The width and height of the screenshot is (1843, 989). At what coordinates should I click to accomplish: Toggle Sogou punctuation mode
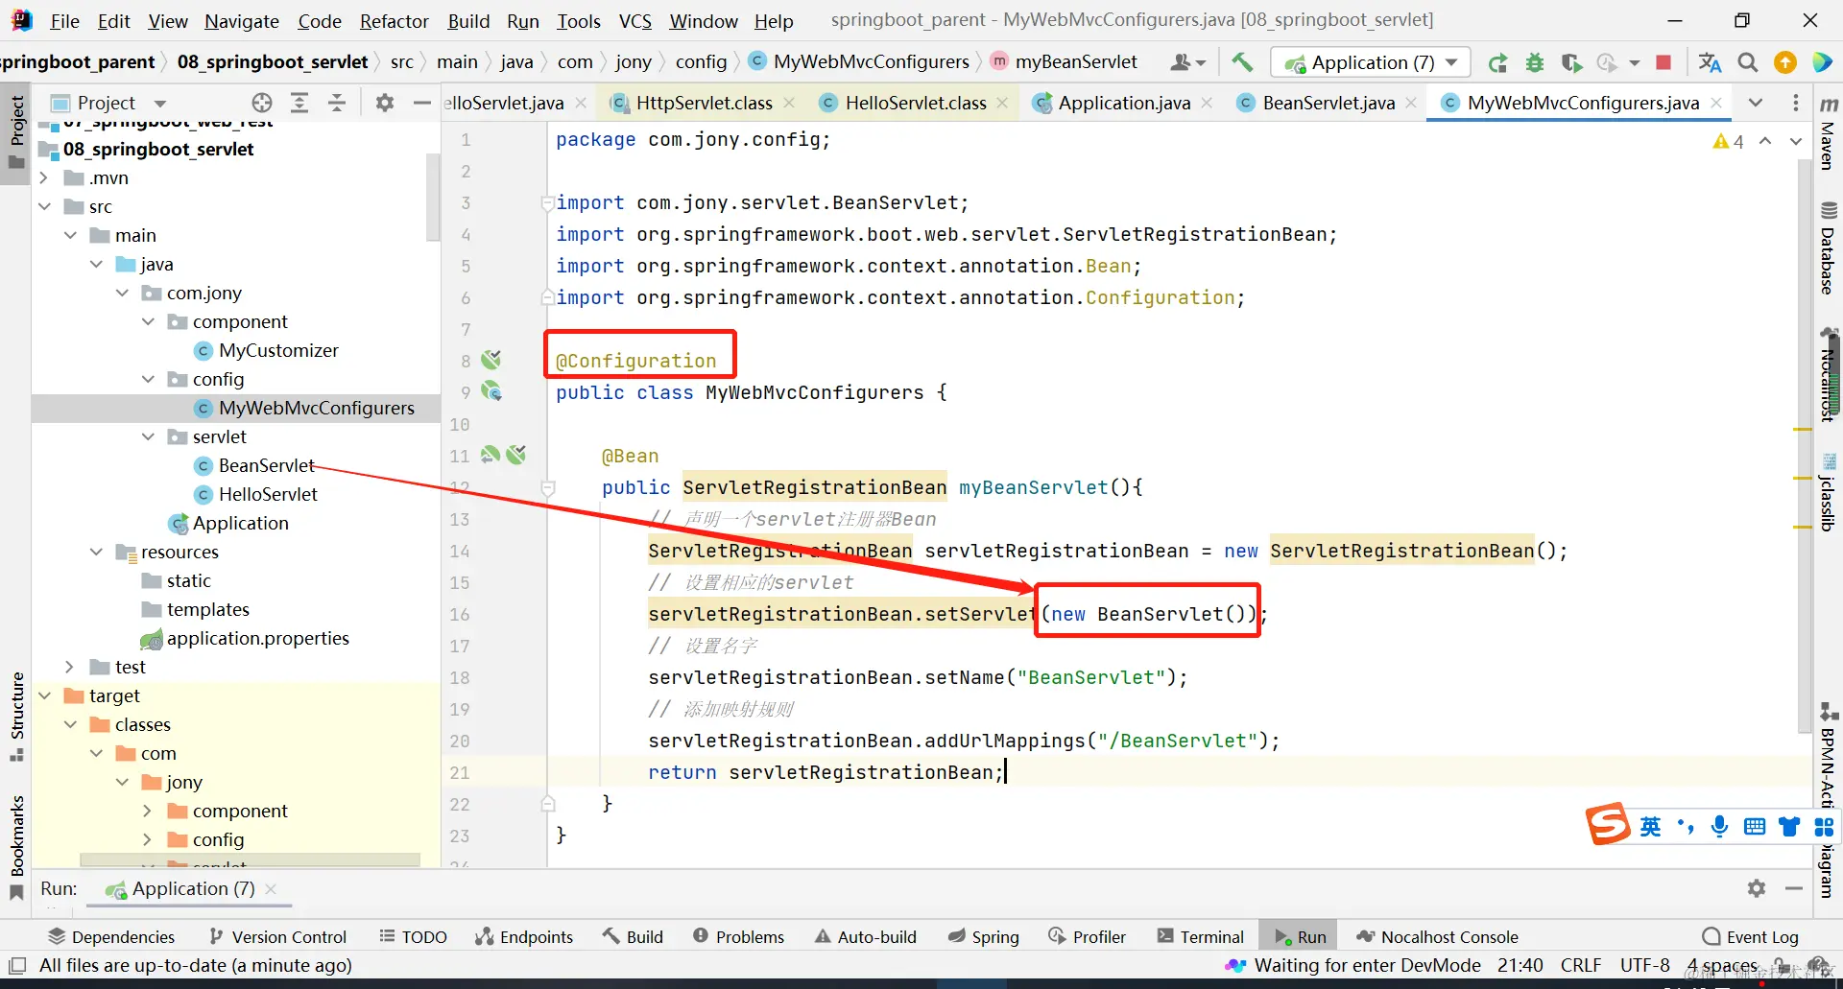pyautogui.click(x=1686, y=827)
